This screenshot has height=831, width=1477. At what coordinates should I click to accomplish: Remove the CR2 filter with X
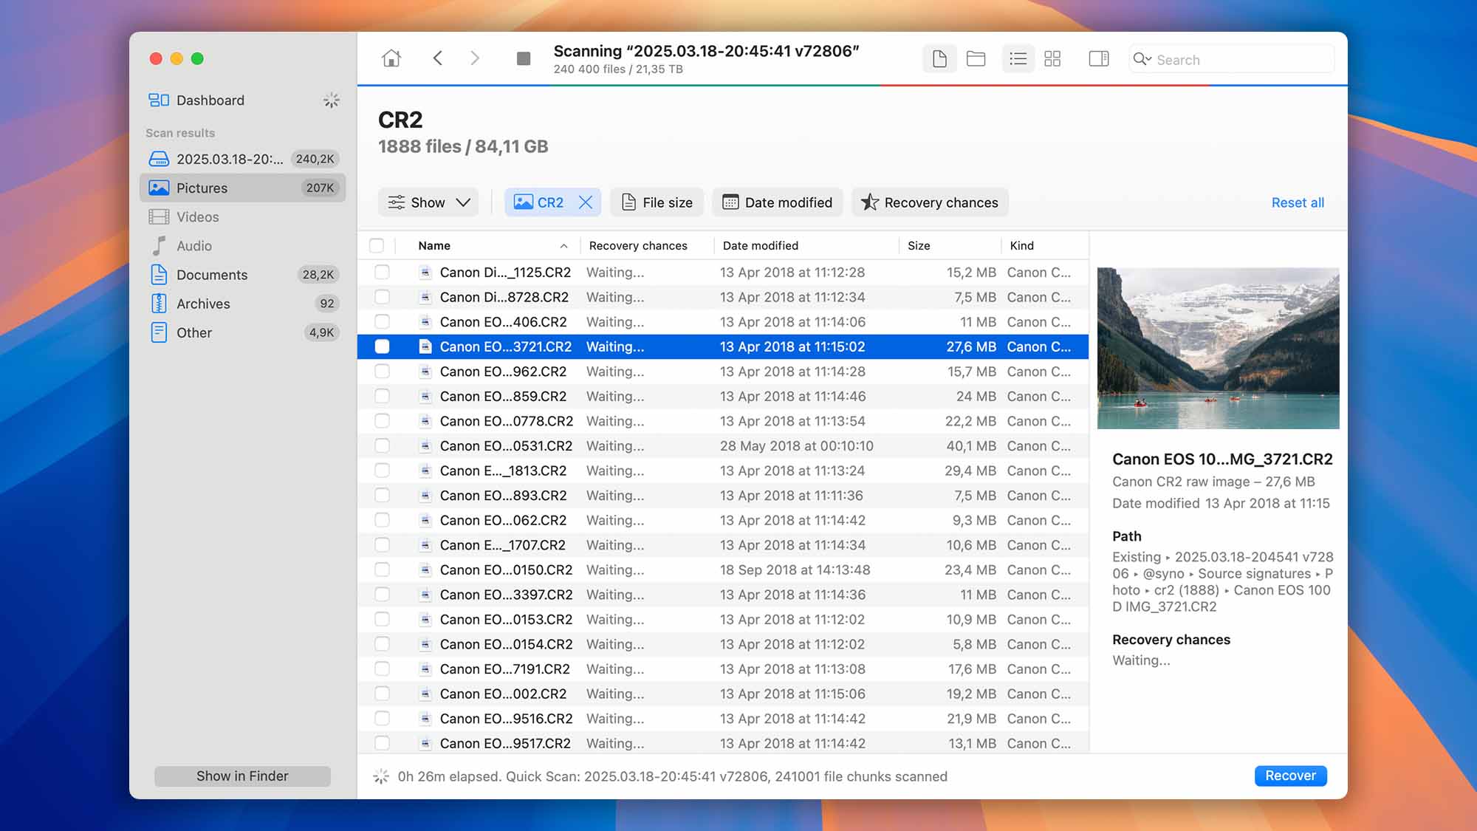tap(586, 202)
